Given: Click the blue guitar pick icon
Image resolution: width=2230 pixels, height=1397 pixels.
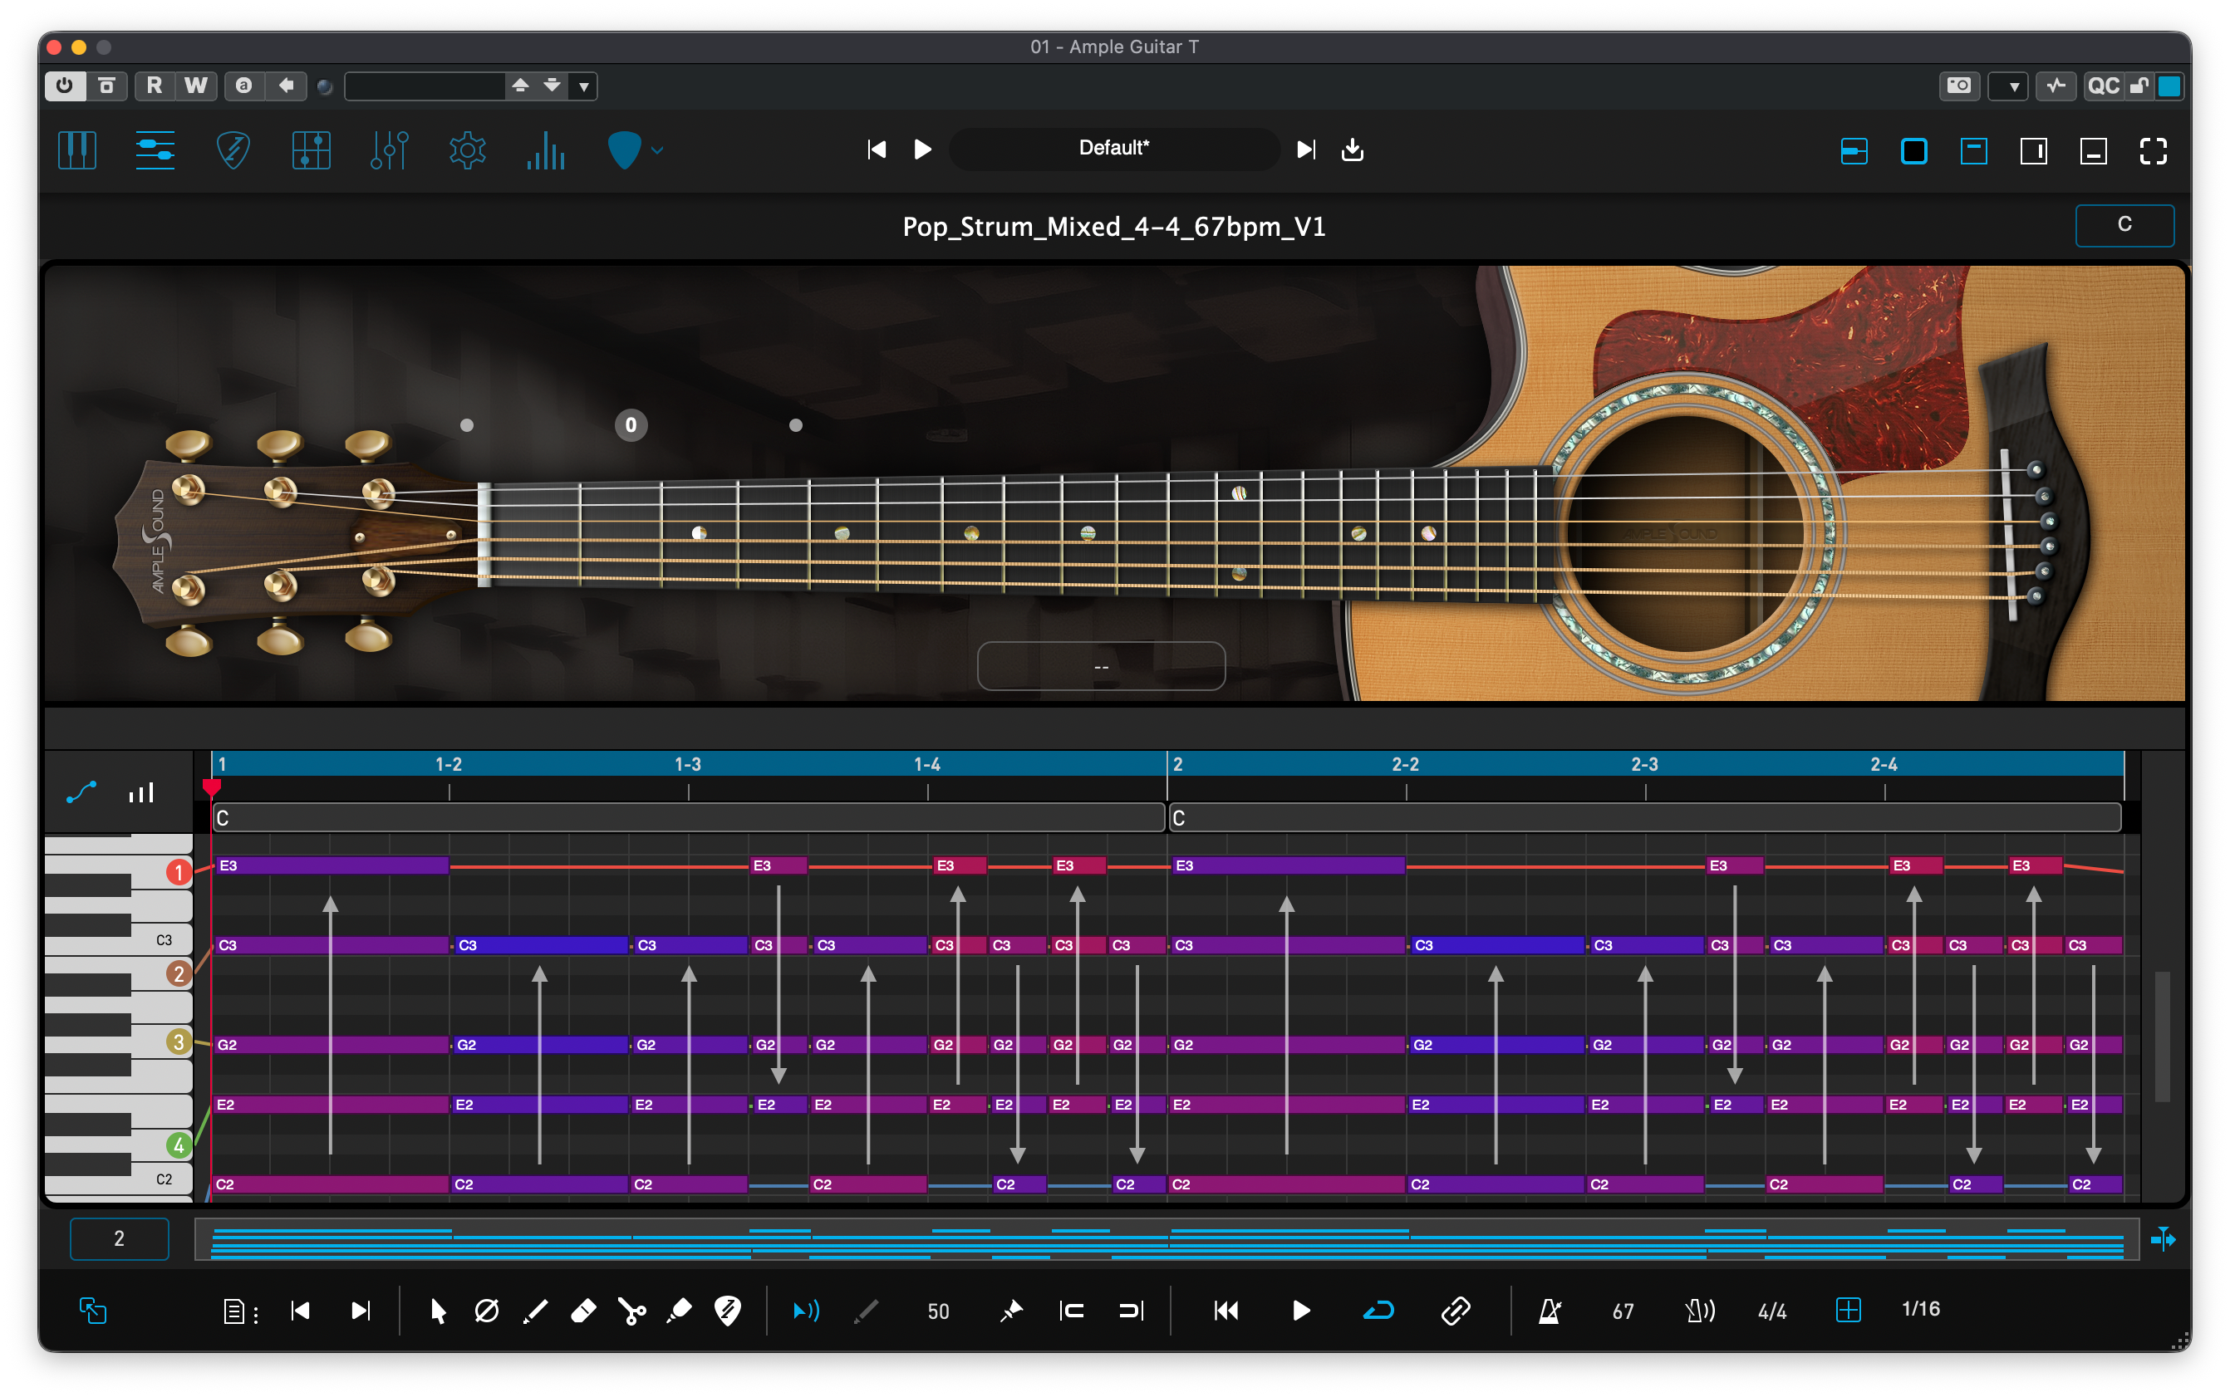Looking at the screenshot, I should pyautogui.click(x=624, y=150).
